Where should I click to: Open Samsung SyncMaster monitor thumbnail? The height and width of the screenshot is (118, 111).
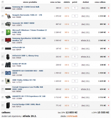(x=8, y=40)
